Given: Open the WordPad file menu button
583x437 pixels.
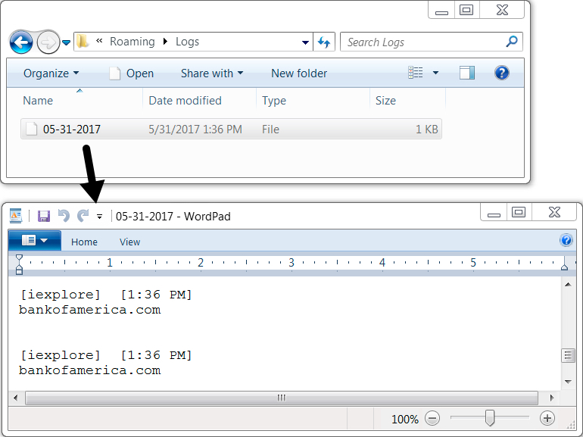Looking at the screenshot, I should 35,240.
